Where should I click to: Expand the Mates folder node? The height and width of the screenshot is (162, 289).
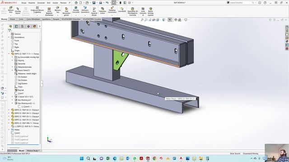(9, 130)
